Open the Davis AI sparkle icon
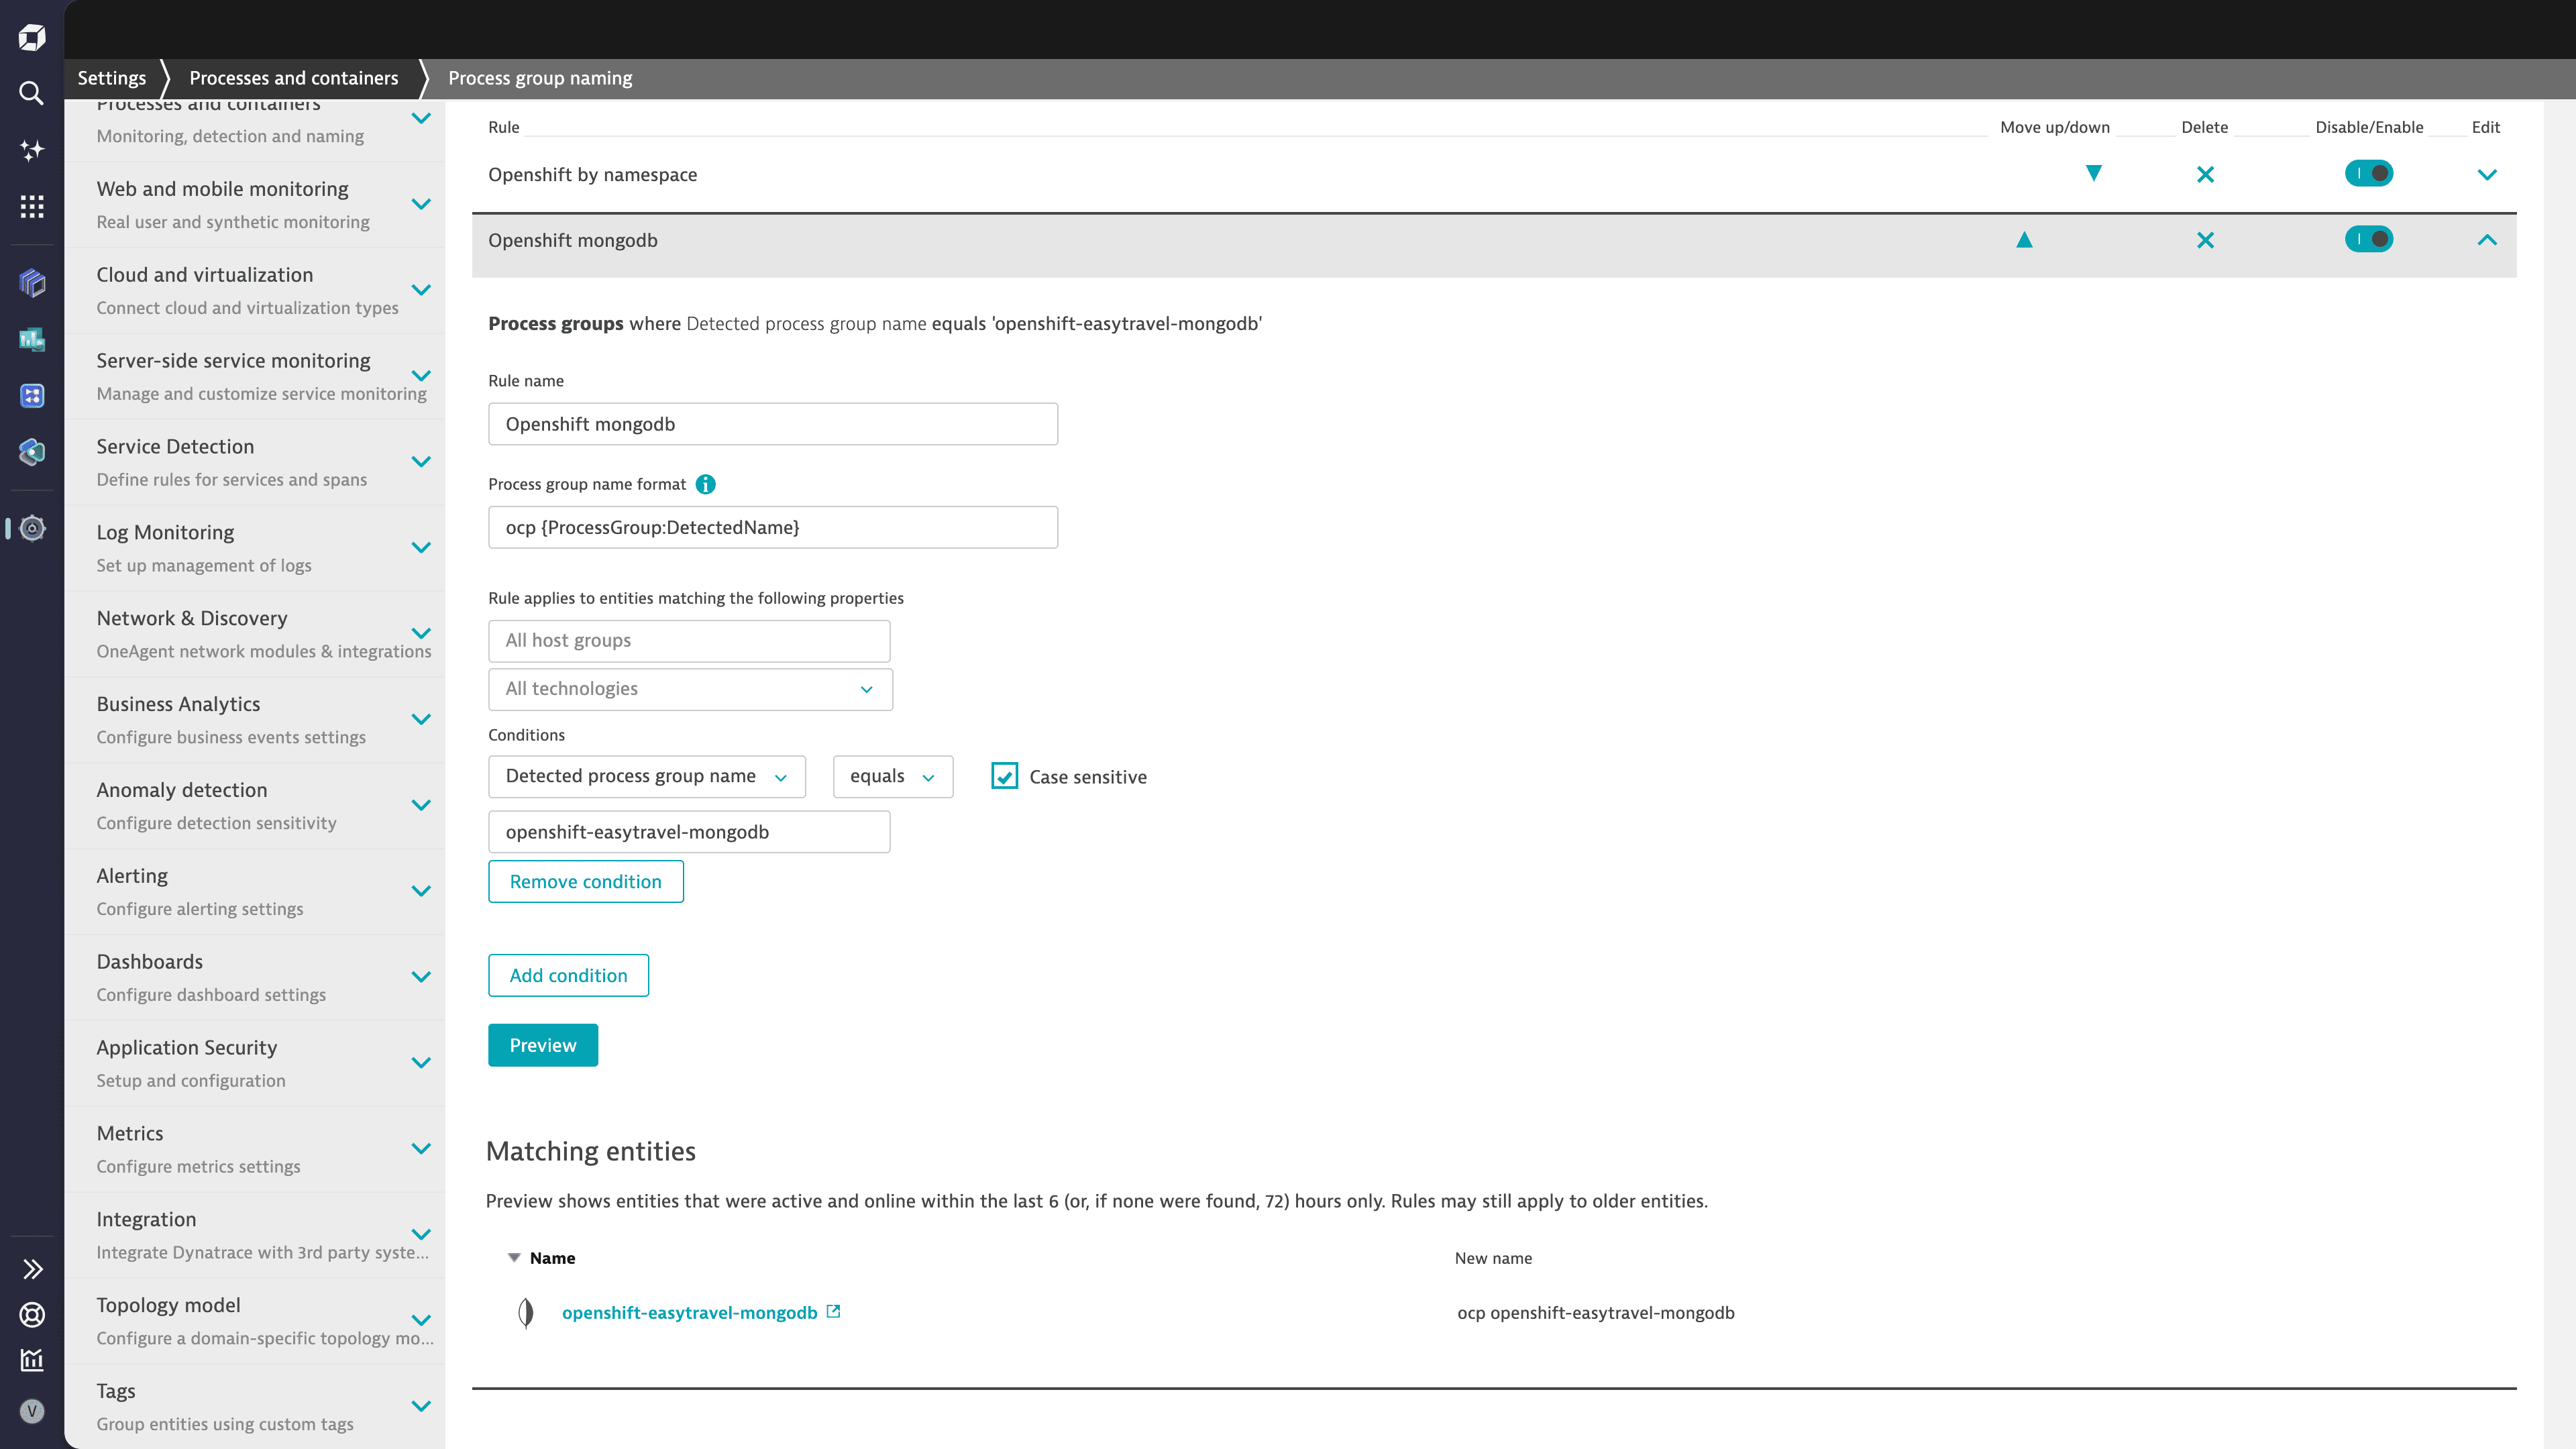The image size is (2576, 1449). pos(32,150)
